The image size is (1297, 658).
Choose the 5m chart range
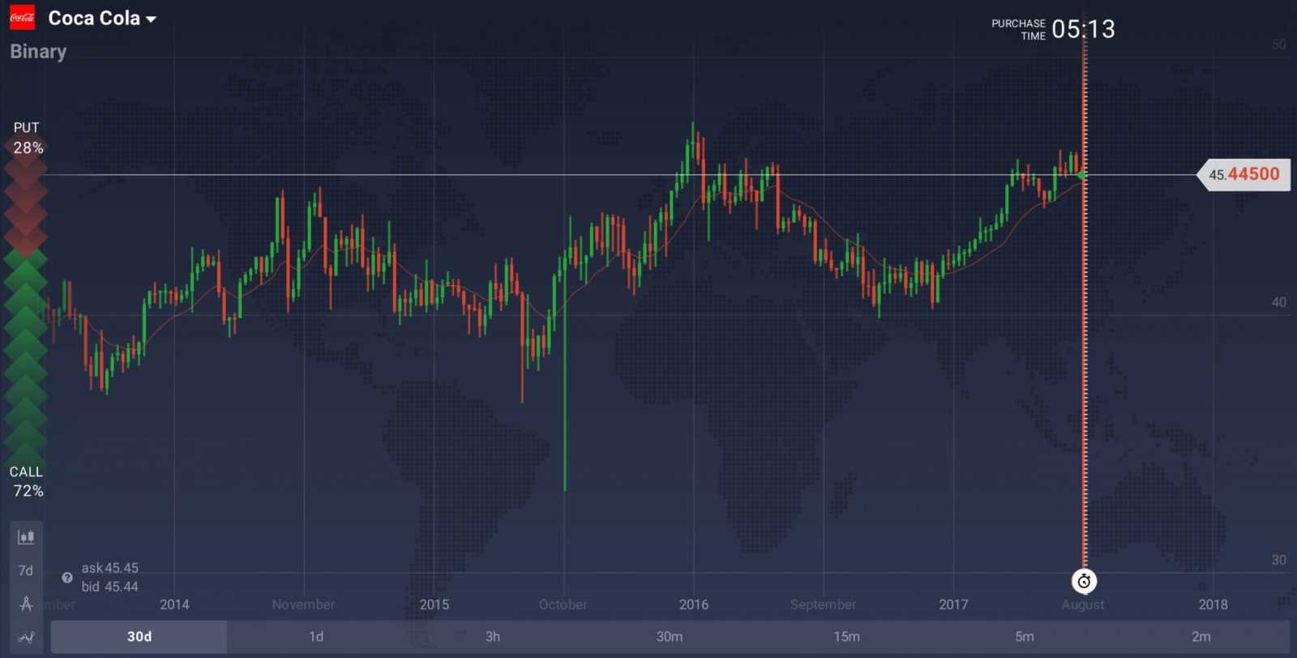click(1024, 637)
